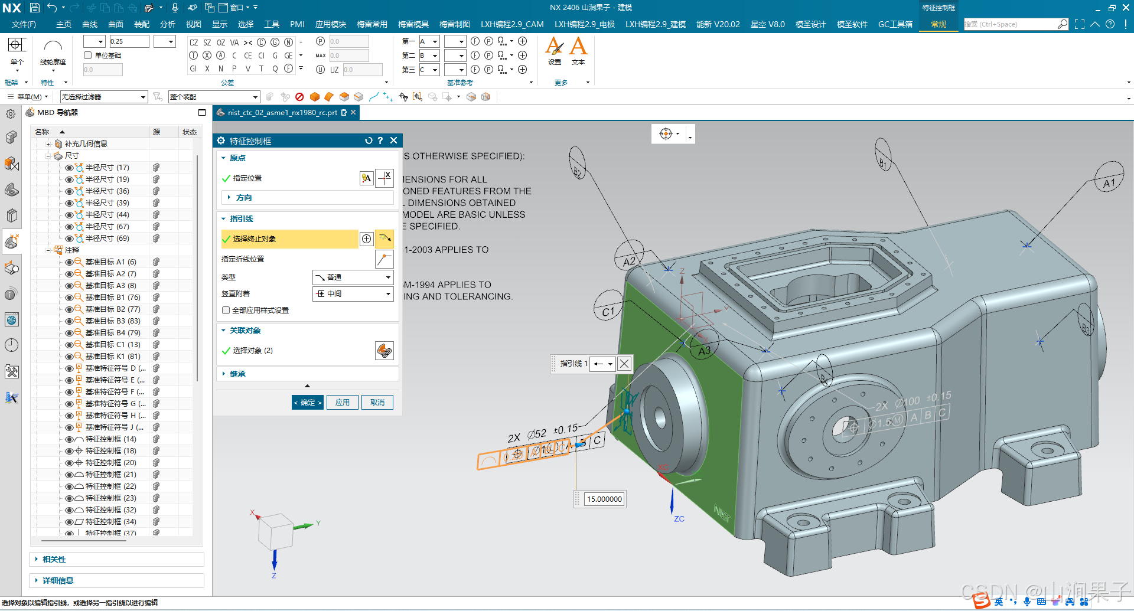The width and height of the screenshot is (1134, 611).
Task: Collapse the 尺寸 tree node
Action: tap(48, 156)
